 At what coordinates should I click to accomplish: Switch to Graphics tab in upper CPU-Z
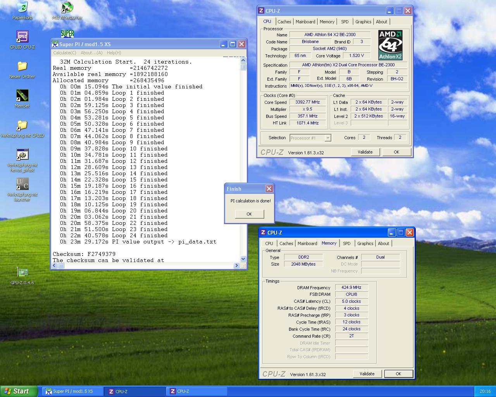pyautogui.click(x=363, y=22)
